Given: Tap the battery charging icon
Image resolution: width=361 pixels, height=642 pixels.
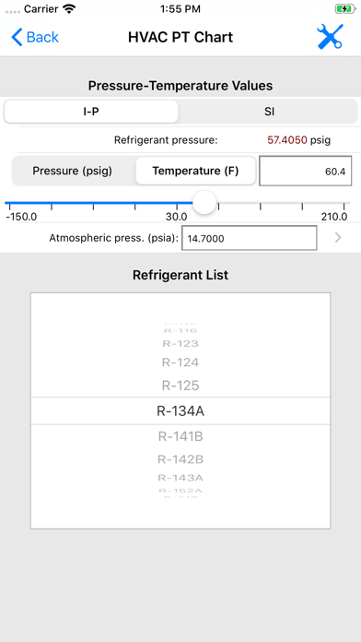Looking at the screenshot, I should coord(344,8).
